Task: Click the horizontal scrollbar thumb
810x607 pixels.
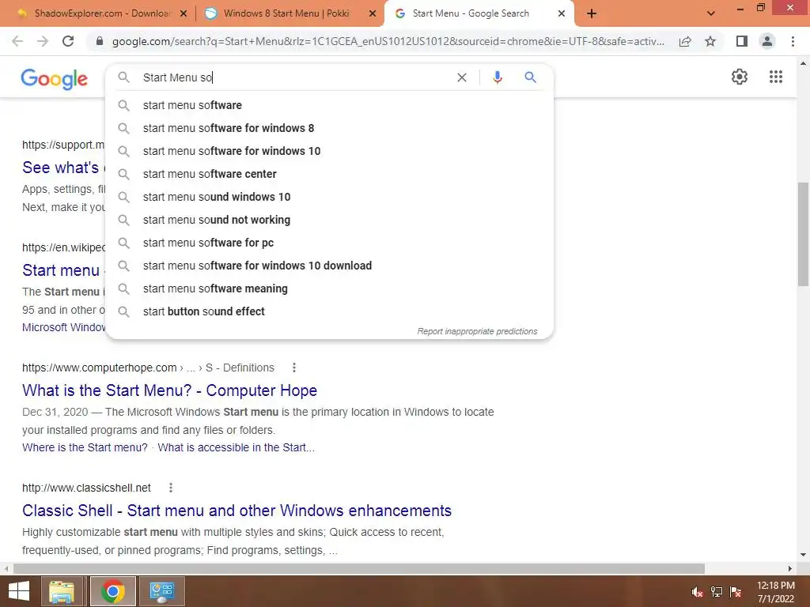Action: (x=358, y=568)
